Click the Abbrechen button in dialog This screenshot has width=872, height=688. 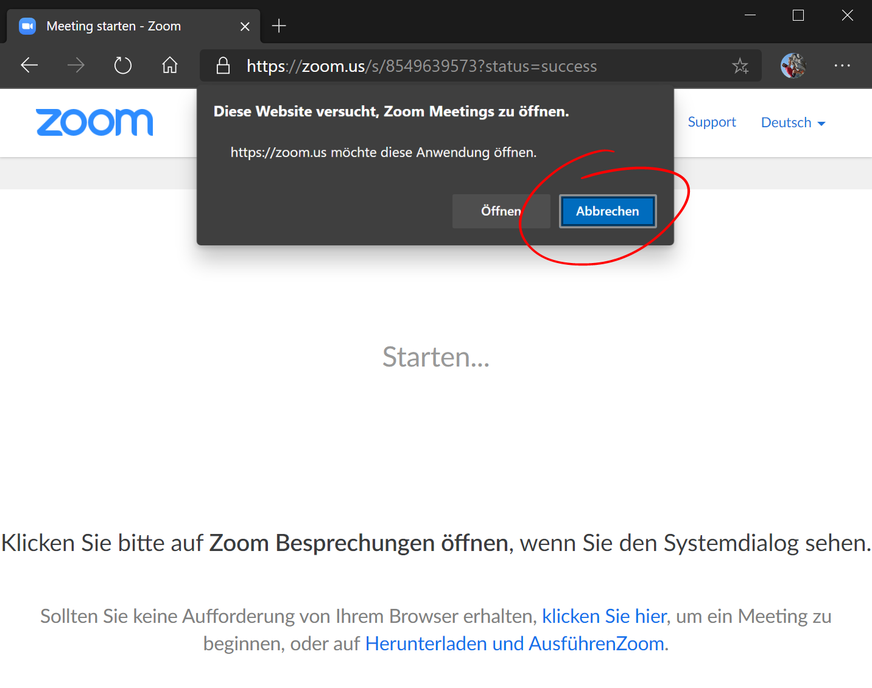pos(608,211)
